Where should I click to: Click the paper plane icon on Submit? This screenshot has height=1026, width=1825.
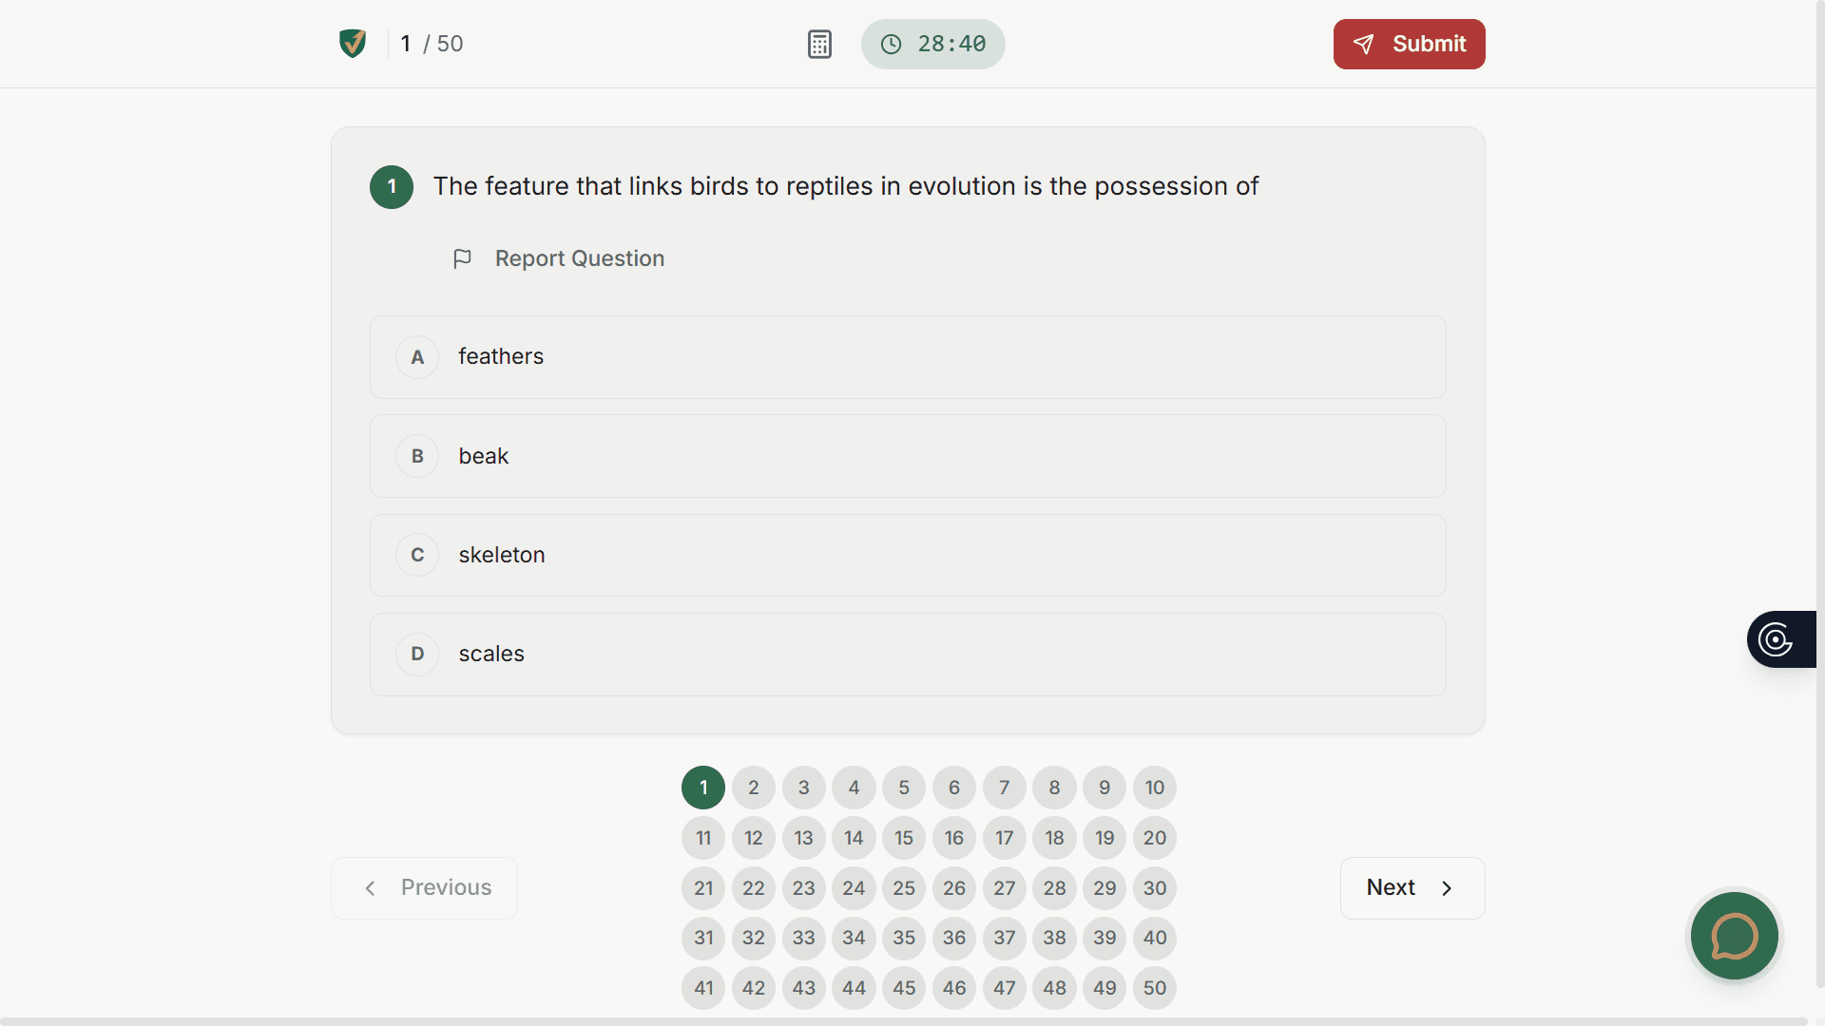pos(1364,45)
